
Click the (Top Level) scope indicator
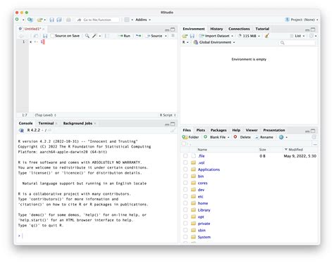tap(45, 115)
